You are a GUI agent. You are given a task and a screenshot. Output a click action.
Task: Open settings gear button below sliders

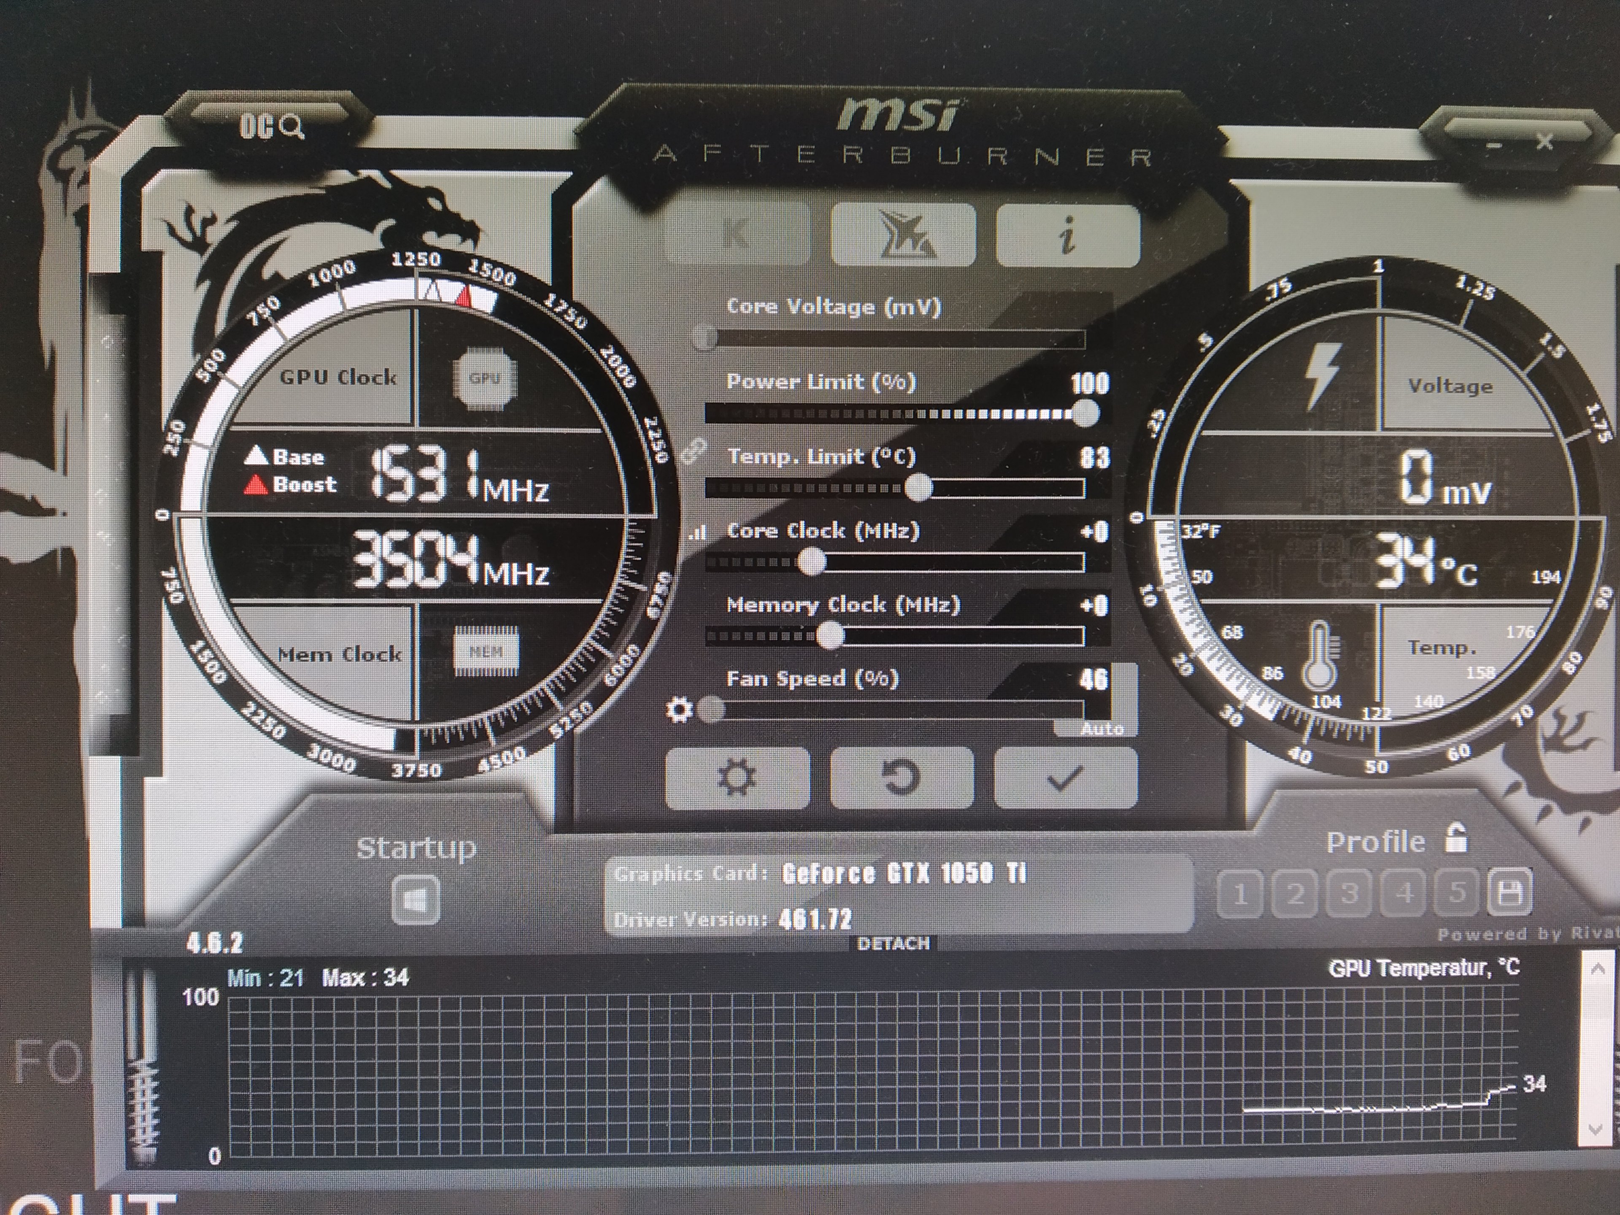point(737,777)
